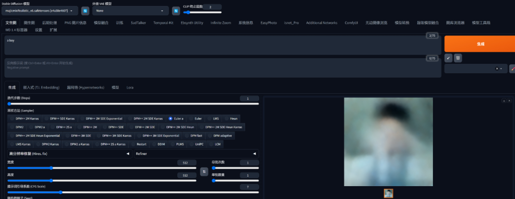Click the Steps value field
This screenshot has height=199, width=515.
[249, 99]
